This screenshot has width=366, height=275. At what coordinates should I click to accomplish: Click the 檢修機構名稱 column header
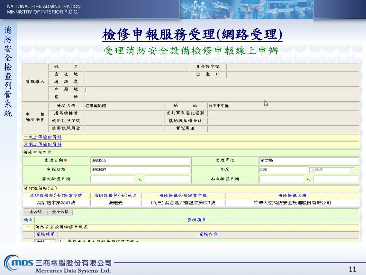click(292, 196)
